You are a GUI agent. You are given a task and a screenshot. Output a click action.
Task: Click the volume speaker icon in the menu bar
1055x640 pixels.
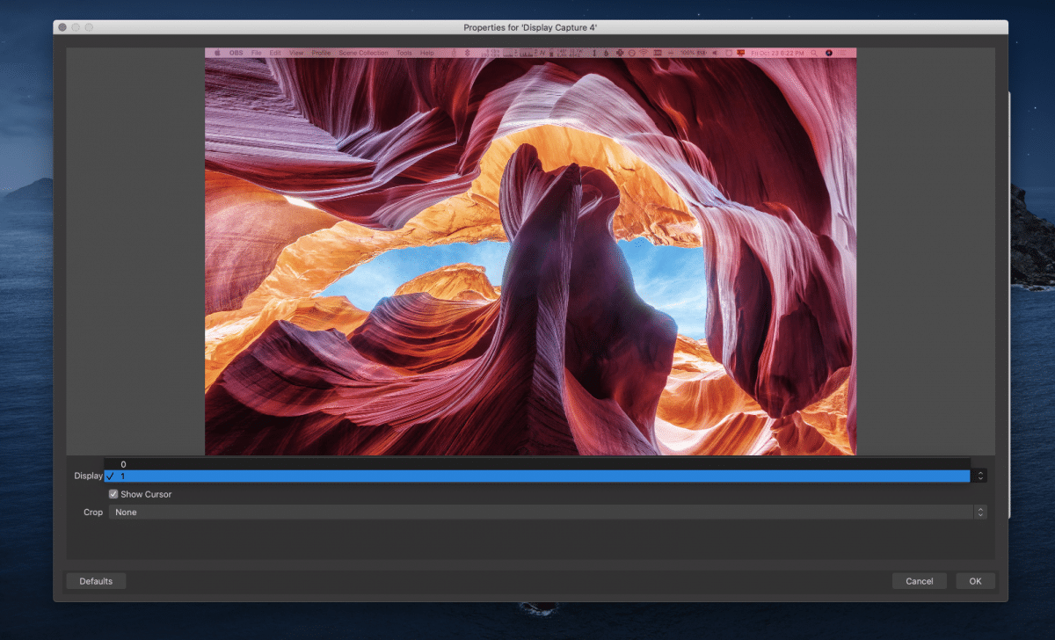coord(715,53)
